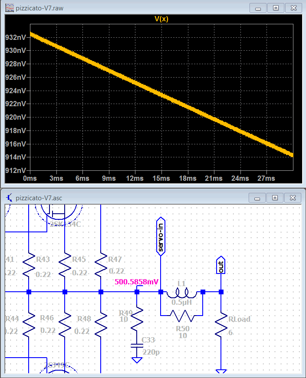The image size is (306, 378).
Task: Click the wire junction under the out label
Action: (221, 292)
